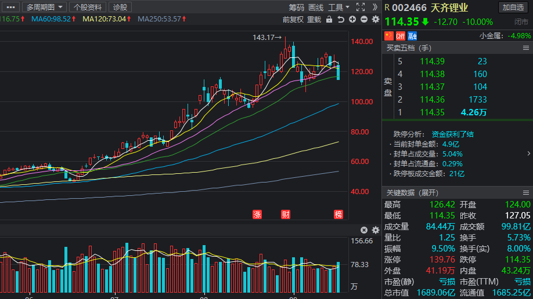Viewport: 533px width, 299px height.
Task: Open main chart settings gear
Action: pos(376,19)
